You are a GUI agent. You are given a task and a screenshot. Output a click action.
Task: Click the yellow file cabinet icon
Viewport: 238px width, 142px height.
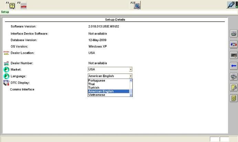pyautogui.click(x=234, y=98)
